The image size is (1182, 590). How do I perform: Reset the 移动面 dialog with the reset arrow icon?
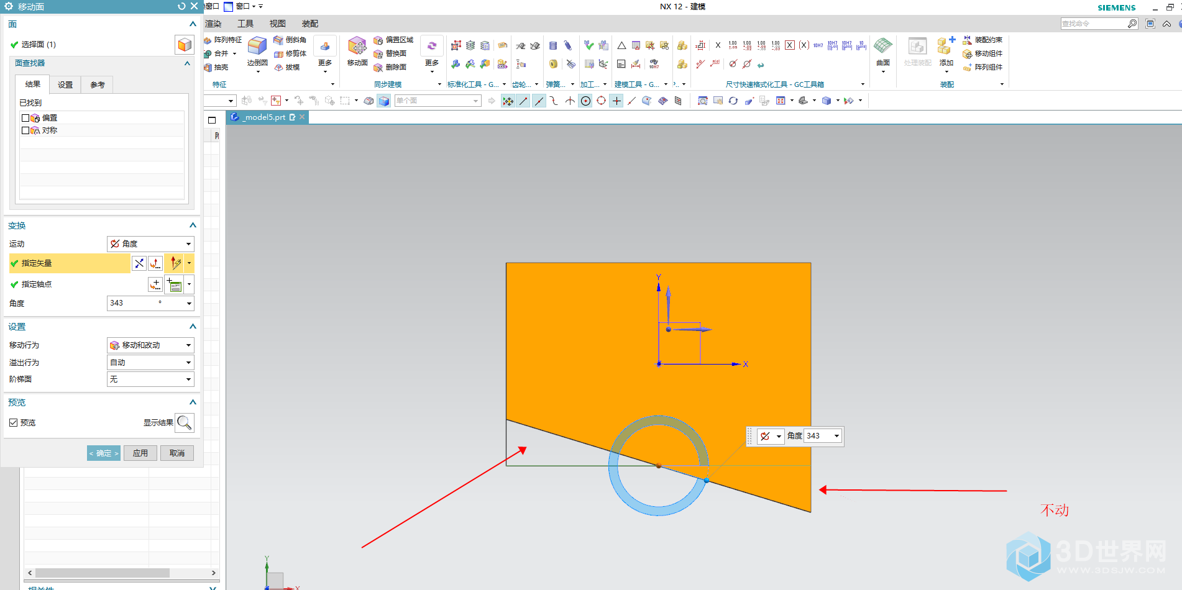tap(181, 6)
